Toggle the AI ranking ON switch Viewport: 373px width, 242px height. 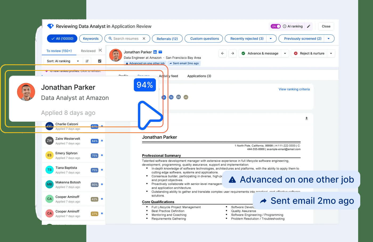click(x=275, y=26)
